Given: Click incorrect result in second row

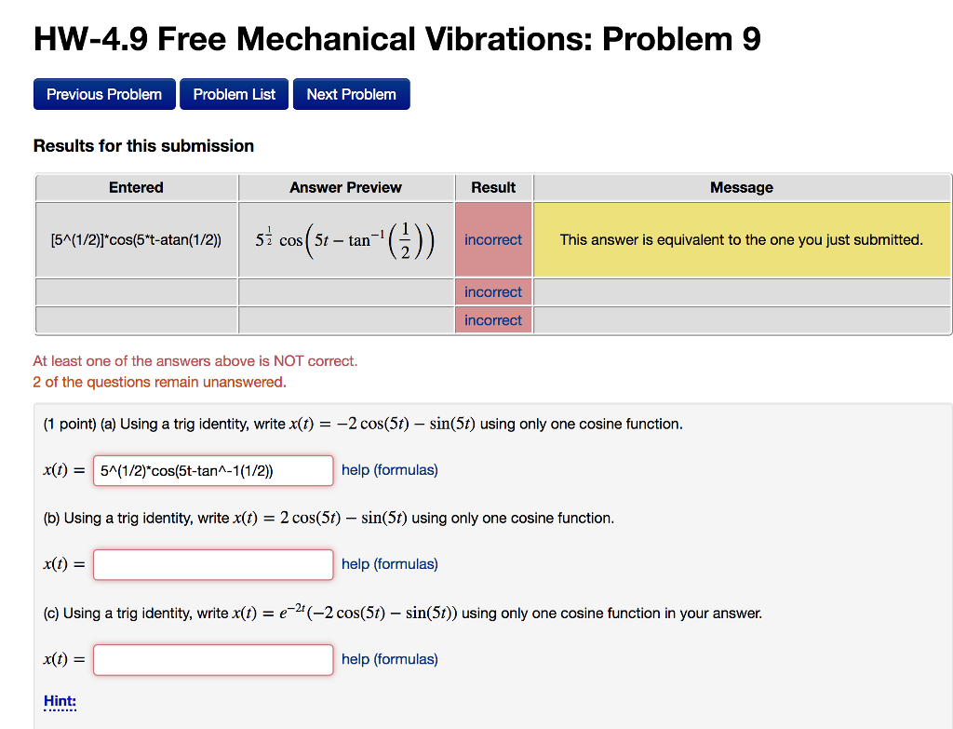Looking at the screenshot, I should (492, 291).
